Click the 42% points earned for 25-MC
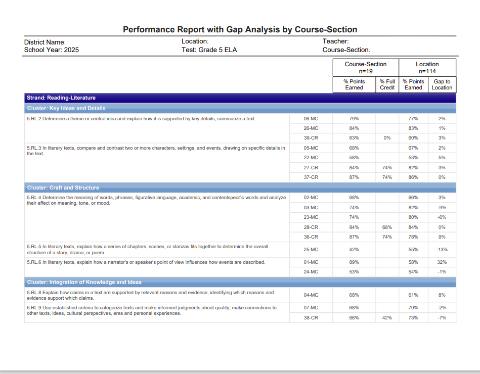 click(x=354, y=250)
